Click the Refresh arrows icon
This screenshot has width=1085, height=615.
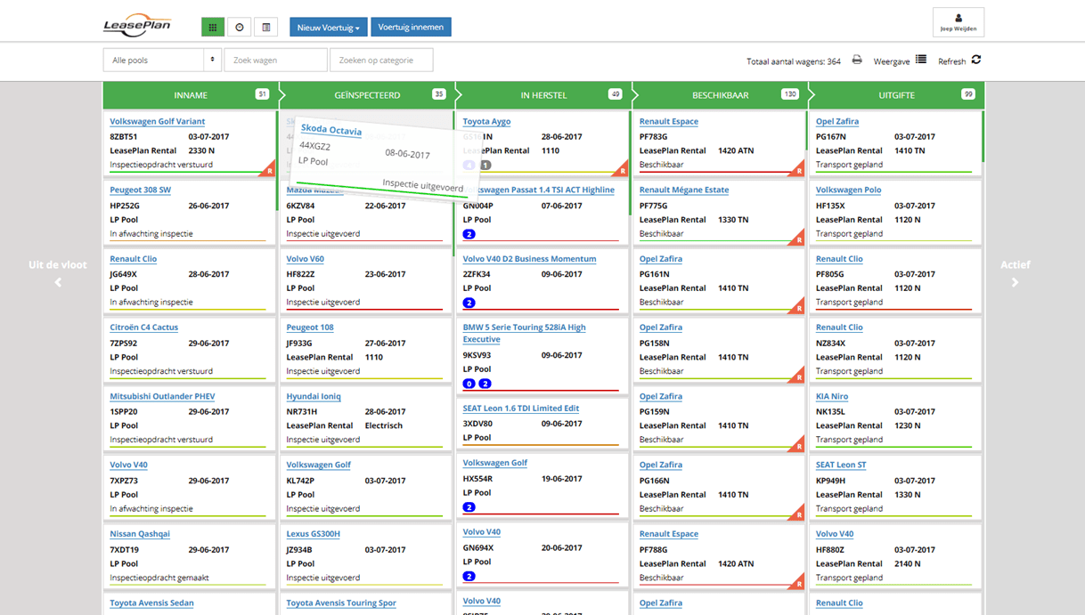click(976, 60)
